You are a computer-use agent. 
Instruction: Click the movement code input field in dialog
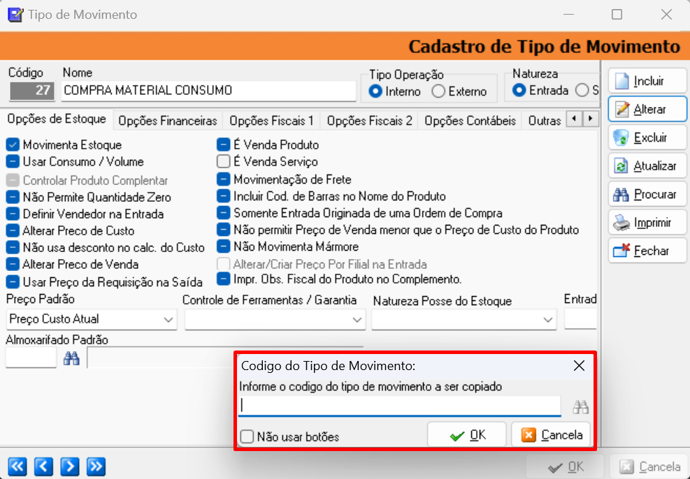point(400,406)
